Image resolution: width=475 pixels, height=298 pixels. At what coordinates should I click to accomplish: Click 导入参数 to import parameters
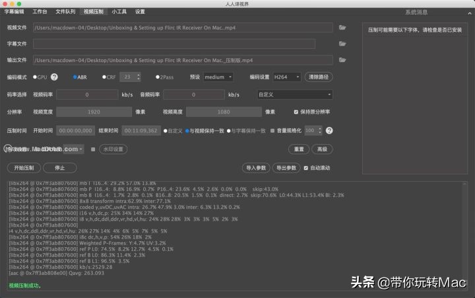click(256, 168)
